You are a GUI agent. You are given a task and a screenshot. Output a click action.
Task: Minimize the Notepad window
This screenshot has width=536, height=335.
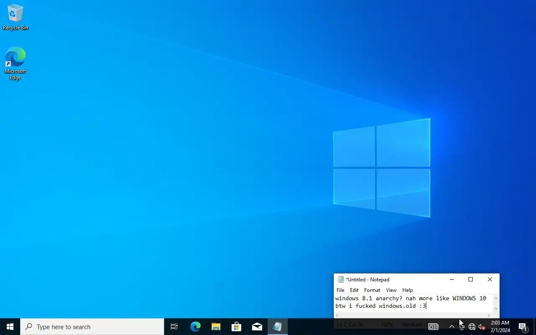click(451, 279)
